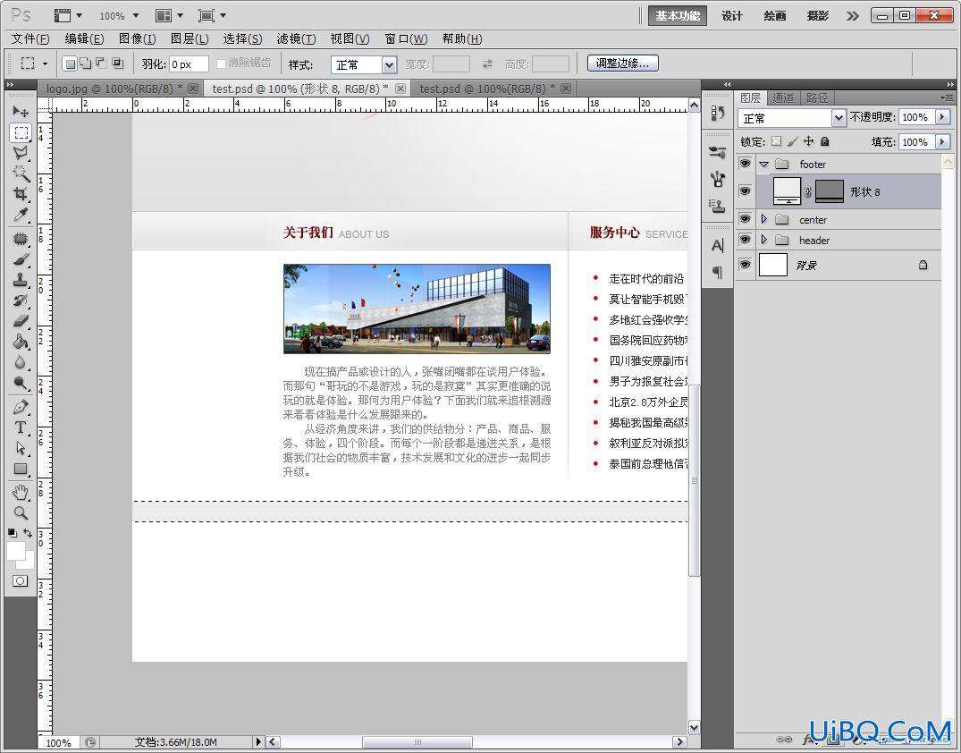Select the Path Selection tool

[21, 448]
